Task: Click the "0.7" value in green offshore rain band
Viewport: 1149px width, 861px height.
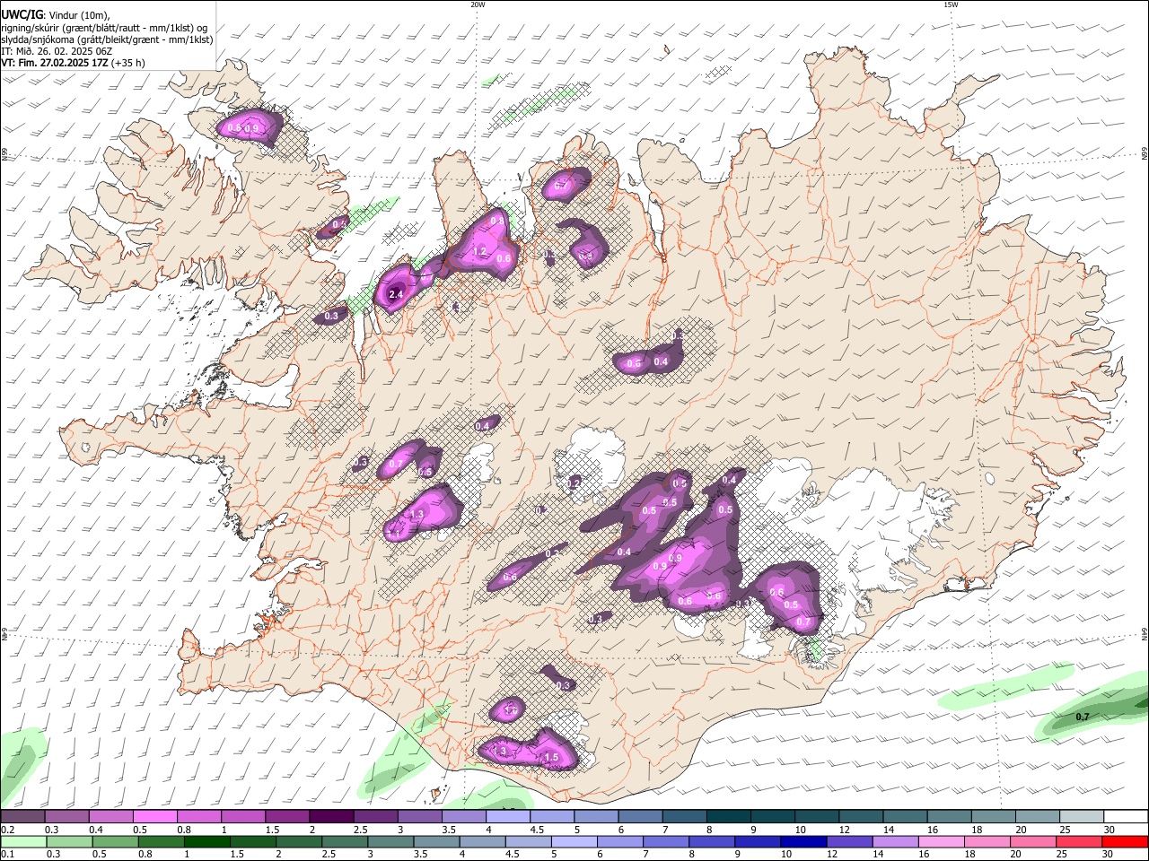Action: [x=1083, y=717]
